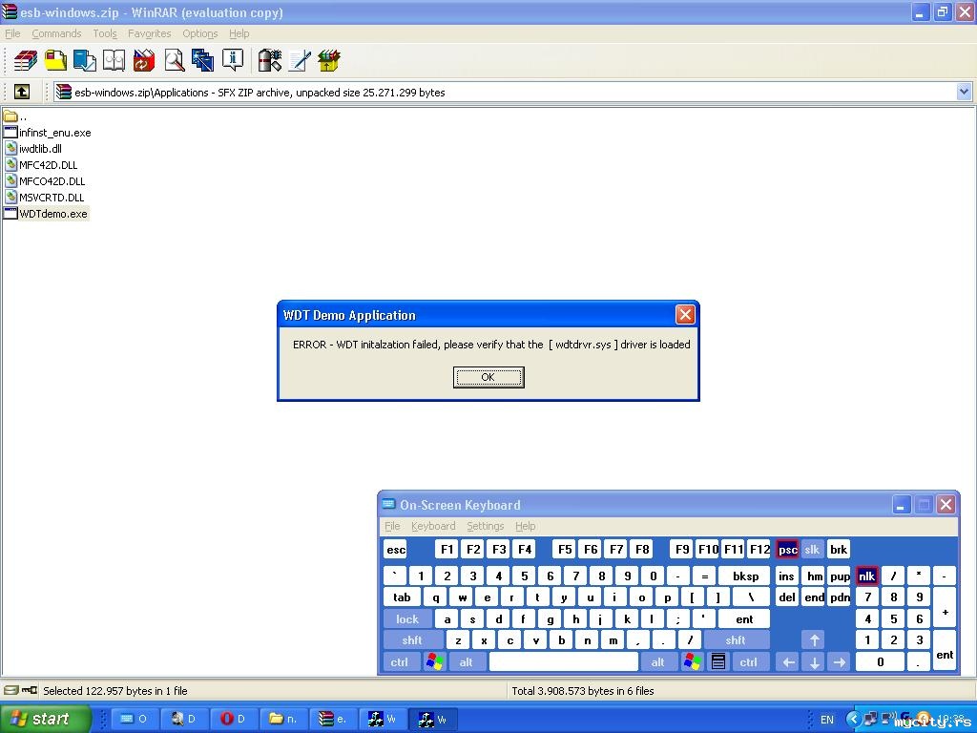Show archive Info toolbar icon

pyautogui.click(x=233, y=60)
